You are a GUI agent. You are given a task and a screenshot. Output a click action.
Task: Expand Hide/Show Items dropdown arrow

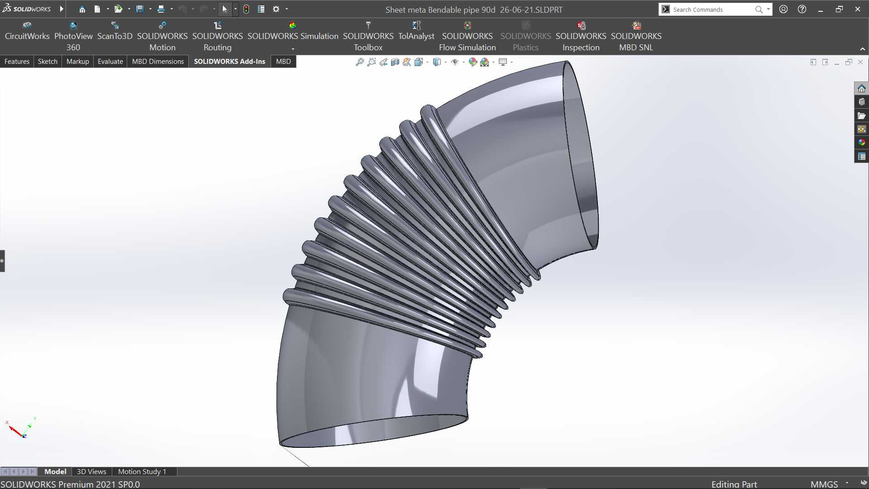click(463, 62)
